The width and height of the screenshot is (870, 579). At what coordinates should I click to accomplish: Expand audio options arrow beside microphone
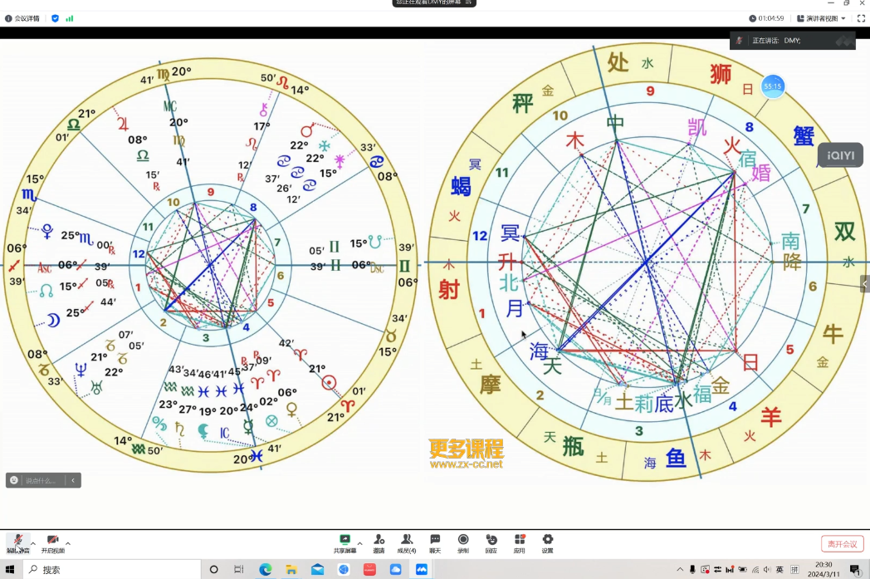click(x=33, y=543)
